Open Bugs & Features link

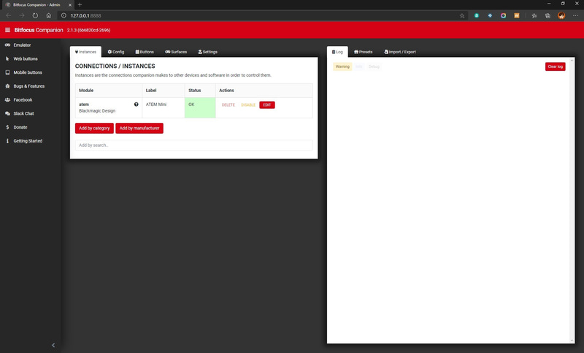(25, 86)
